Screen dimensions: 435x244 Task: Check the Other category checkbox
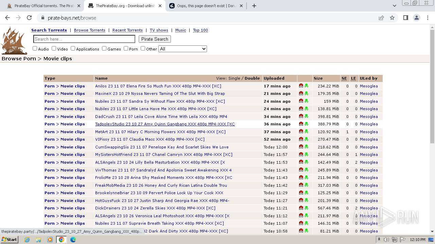[143, 48]
